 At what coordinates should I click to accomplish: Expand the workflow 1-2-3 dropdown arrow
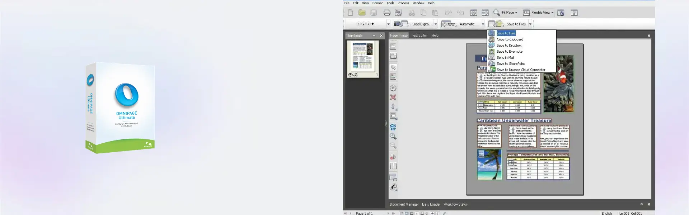pos(388,24)
